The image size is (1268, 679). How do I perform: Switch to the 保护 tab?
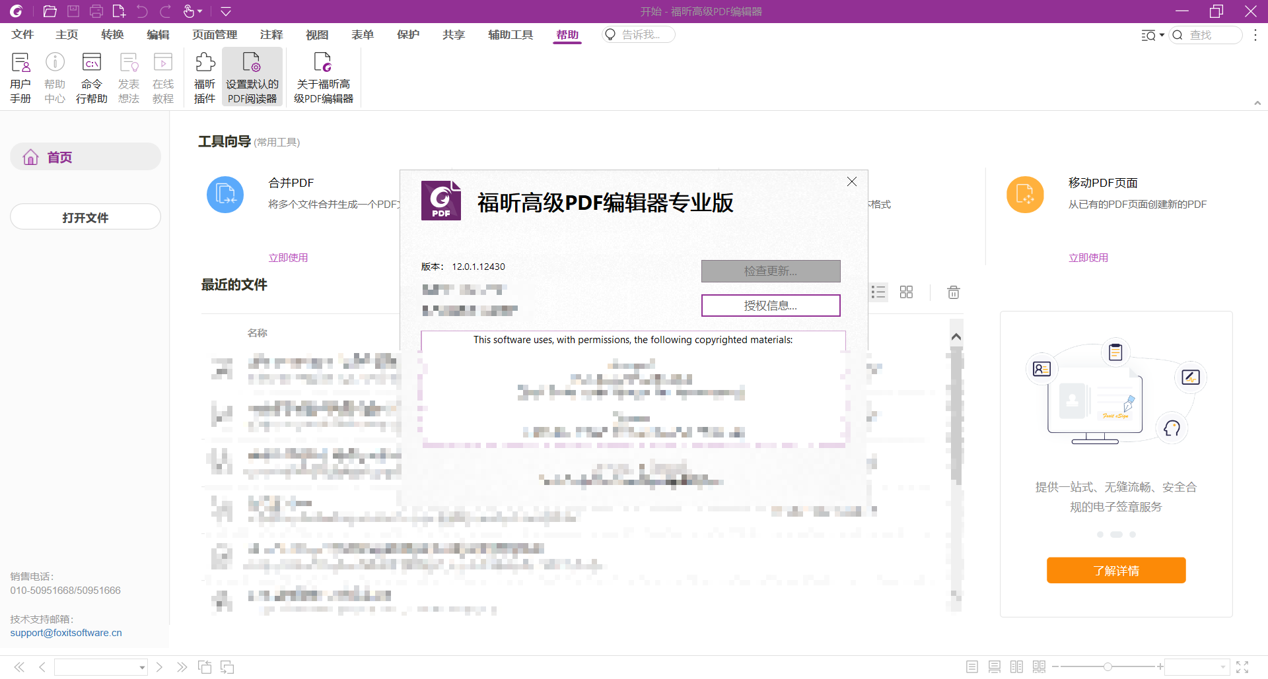pos(408,34)
